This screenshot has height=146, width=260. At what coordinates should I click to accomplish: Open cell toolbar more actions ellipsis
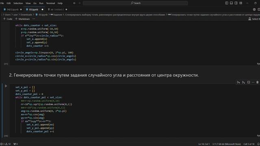253,82
